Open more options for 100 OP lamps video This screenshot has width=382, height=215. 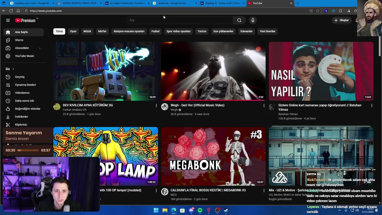pyautogui.click(x=156, y=190)
